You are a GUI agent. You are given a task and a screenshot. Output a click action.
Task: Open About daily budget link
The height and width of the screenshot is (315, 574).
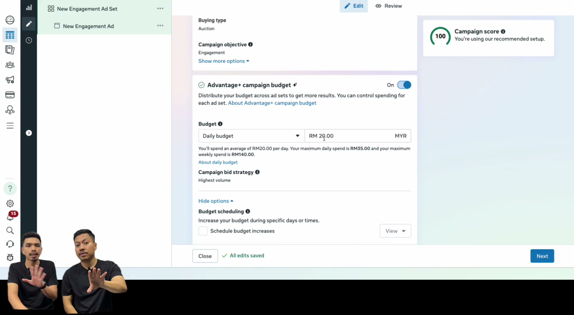pos(218,162)
